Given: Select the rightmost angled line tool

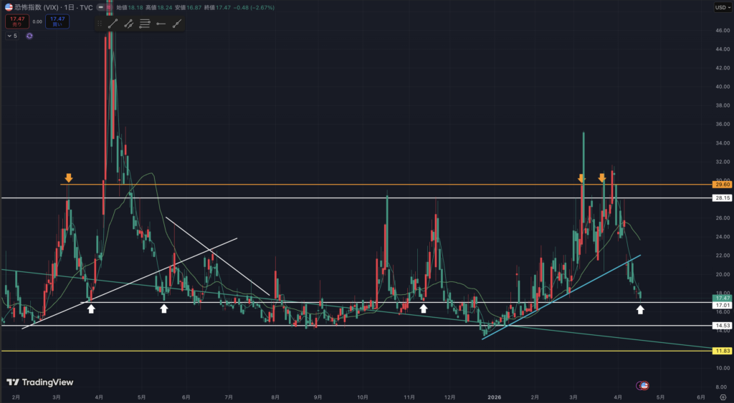Looking at the screenshot, I should tap(176, 24).
